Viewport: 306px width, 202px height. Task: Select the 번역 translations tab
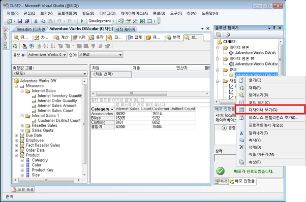tap(174, 38)
